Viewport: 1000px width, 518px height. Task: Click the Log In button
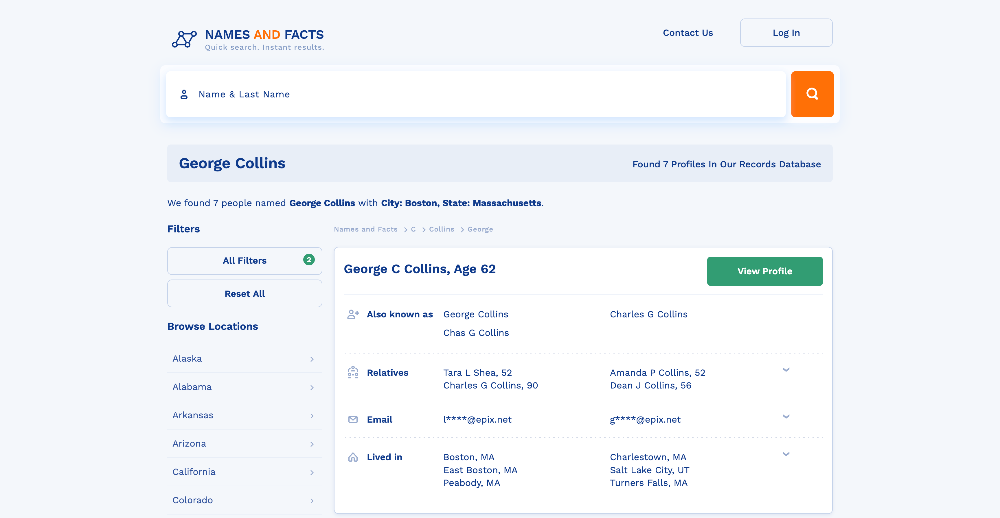tap(786, 33)
